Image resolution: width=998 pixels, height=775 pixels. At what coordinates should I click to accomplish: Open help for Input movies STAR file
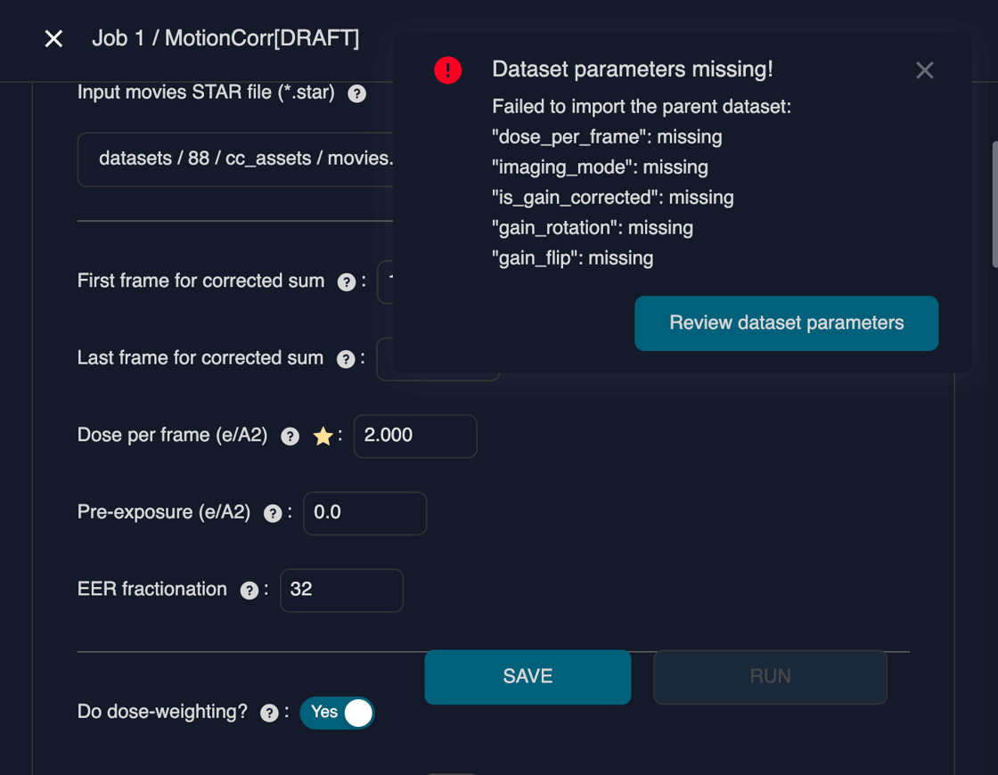coord(356,94)
